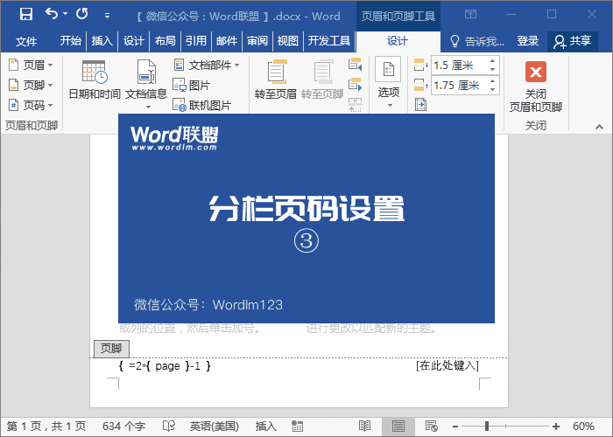The height and width of the screenshot is (437, 613).
Task: Click the footer field code { =2*{ page }-1 }
Action: (165, 366)
